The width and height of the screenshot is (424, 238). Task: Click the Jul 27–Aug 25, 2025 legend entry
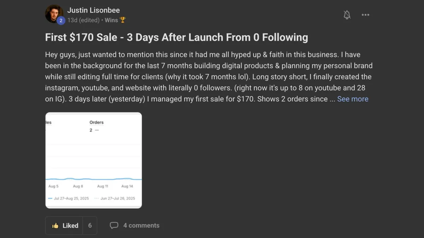(71, 199)
